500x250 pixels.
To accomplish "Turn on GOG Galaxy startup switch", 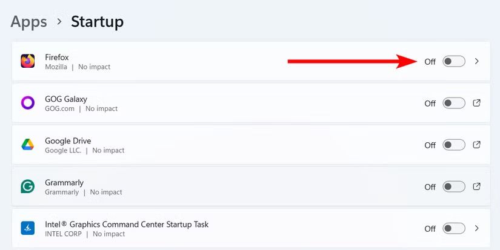I will point(453,103).
